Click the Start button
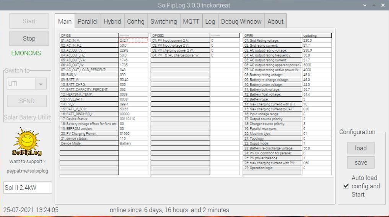Screen dimensions: 389x217 29,21
